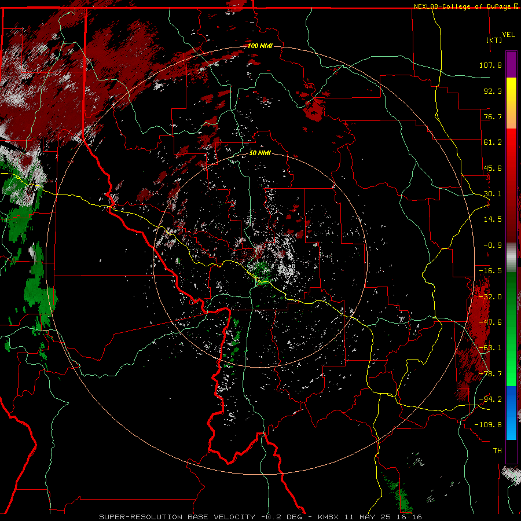The height and width of the screenshot is (521, 521).
Task: Click the 76.7 velocity scale value
Action: tap(493, 116)
